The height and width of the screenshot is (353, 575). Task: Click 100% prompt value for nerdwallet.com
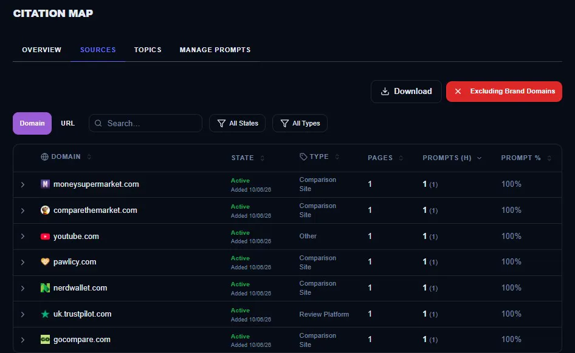tap(511, 288)
